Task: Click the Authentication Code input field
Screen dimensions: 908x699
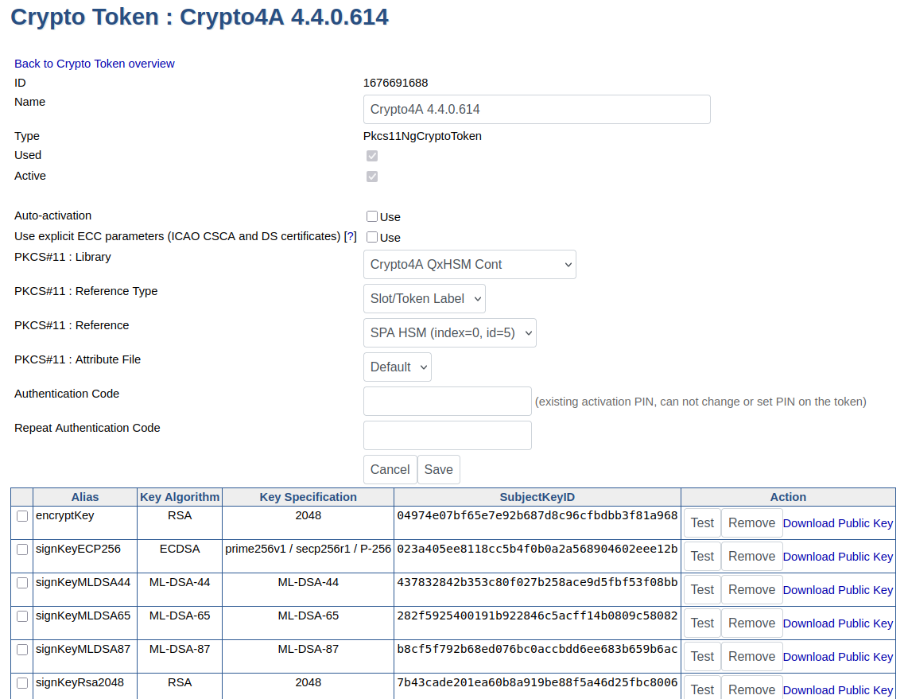Action: [447, 401]
